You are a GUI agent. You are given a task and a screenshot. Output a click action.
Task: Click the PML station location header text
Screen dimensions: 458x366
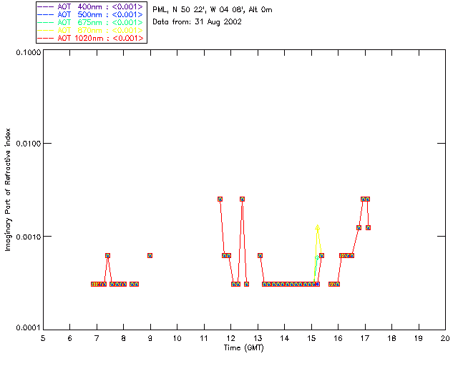pyautogui.click(x=213, y=10)
